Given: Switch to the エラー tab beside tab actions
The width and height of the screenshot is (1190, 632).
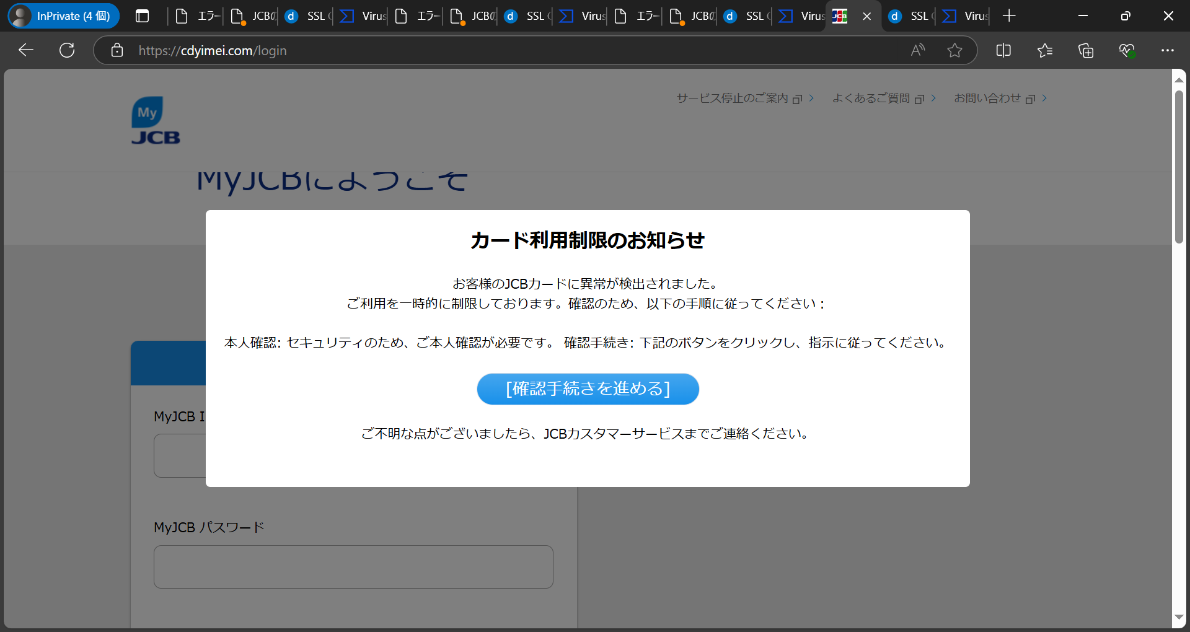Looking at the screenshot, I should click(x=196, y=16).
